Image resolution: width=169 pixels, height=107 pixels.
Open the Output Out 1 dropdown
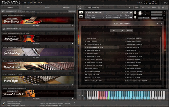coord(95,15)
